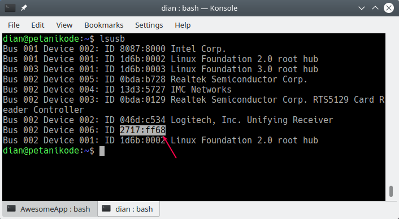
Task: Open the Help menu
Action: 183,25
